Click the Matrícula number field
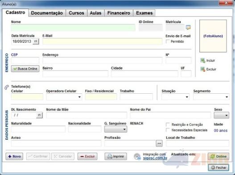This screenshot has height=175, width=235. tap(175, 28)
